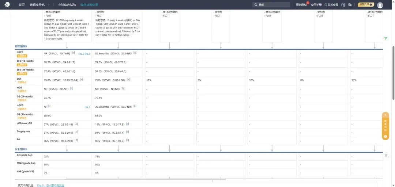Open the headset support icon next to 联系客服
The image size is (395, 187).
tap(326, 5)
